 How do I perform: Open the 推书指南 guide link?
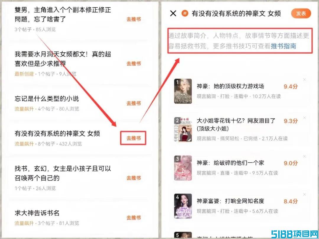[x=283, y=46]
